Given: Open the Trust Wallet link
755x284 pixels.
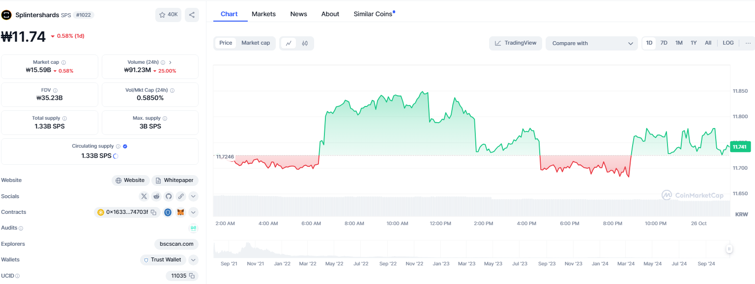Looking at the screenshot, I should tap(163, 260).
